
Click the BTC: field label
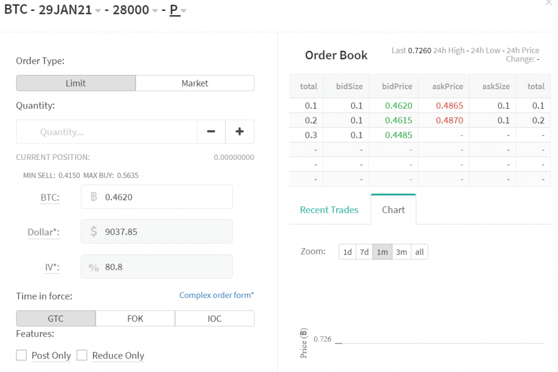tap(50, 197)
